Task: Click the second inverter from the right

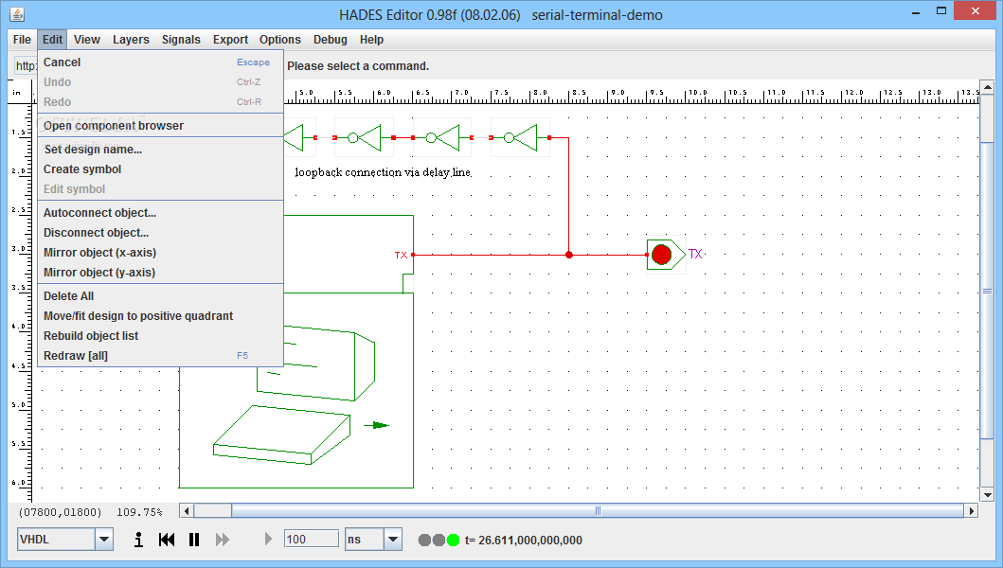Action: point(442,137)
